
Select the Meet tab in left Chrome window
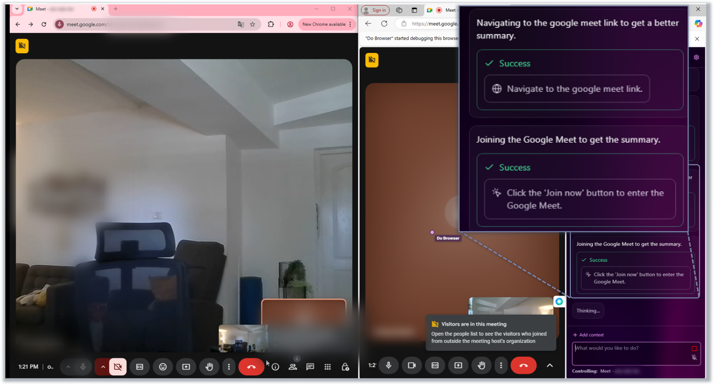[57, 9]
